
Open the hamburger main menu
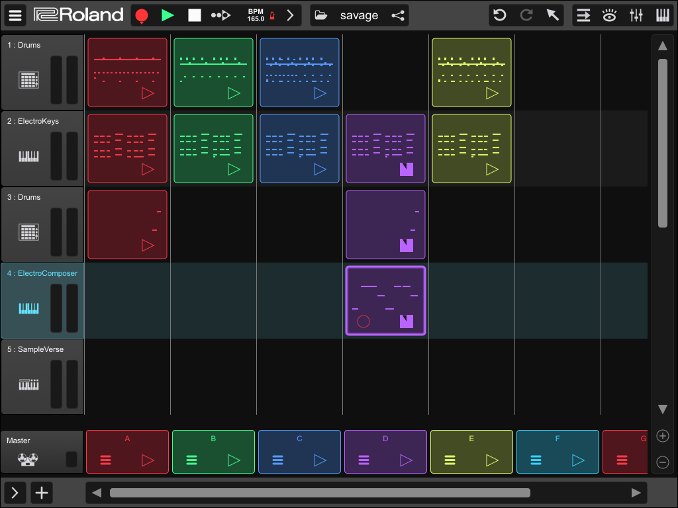[15, 15]
